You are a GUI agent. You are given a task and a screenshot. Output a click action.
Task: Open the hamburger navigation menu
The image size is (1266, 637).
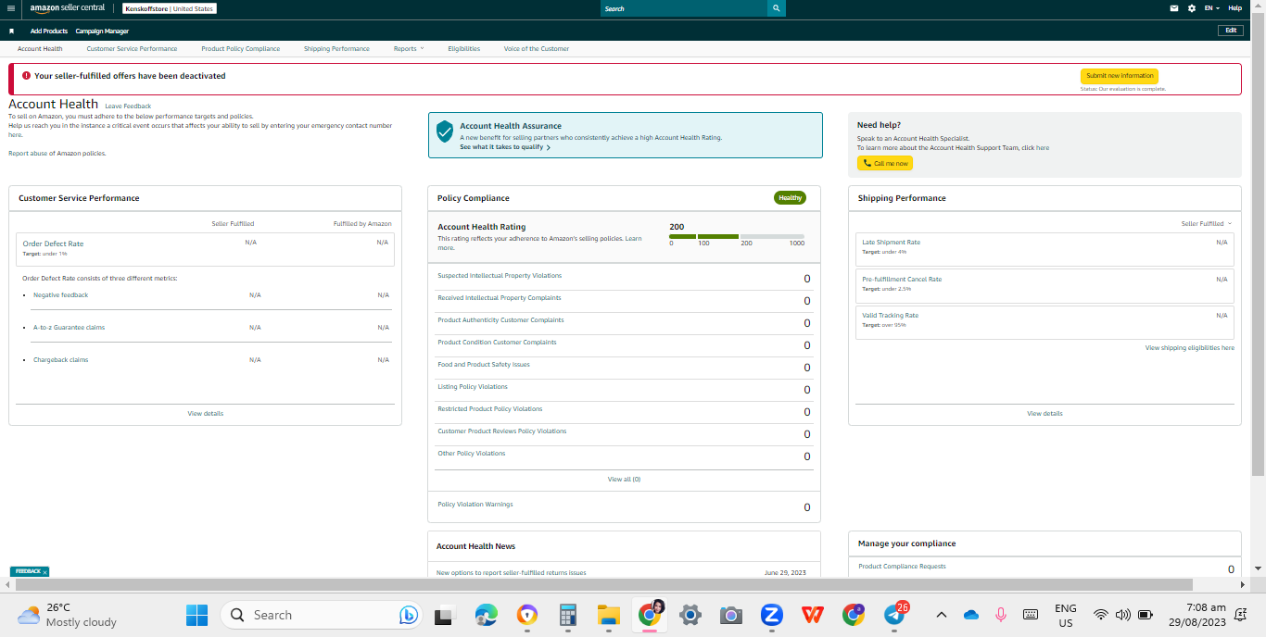coord(11,8)
